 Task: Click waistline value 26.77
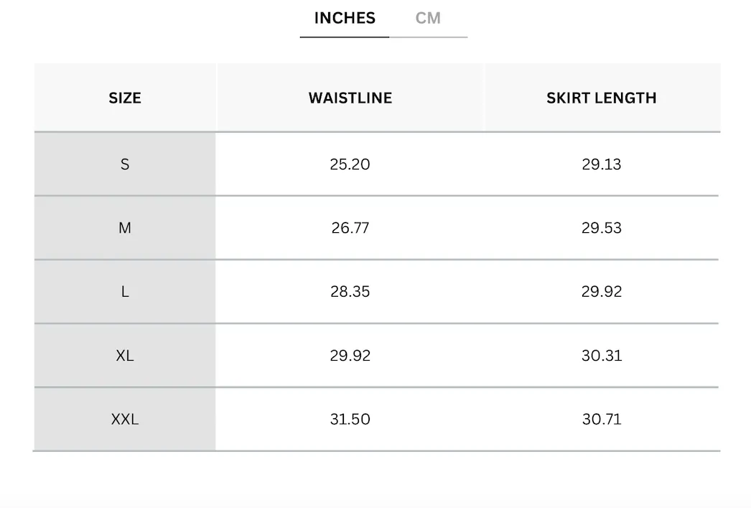click(x=350, y=228)
